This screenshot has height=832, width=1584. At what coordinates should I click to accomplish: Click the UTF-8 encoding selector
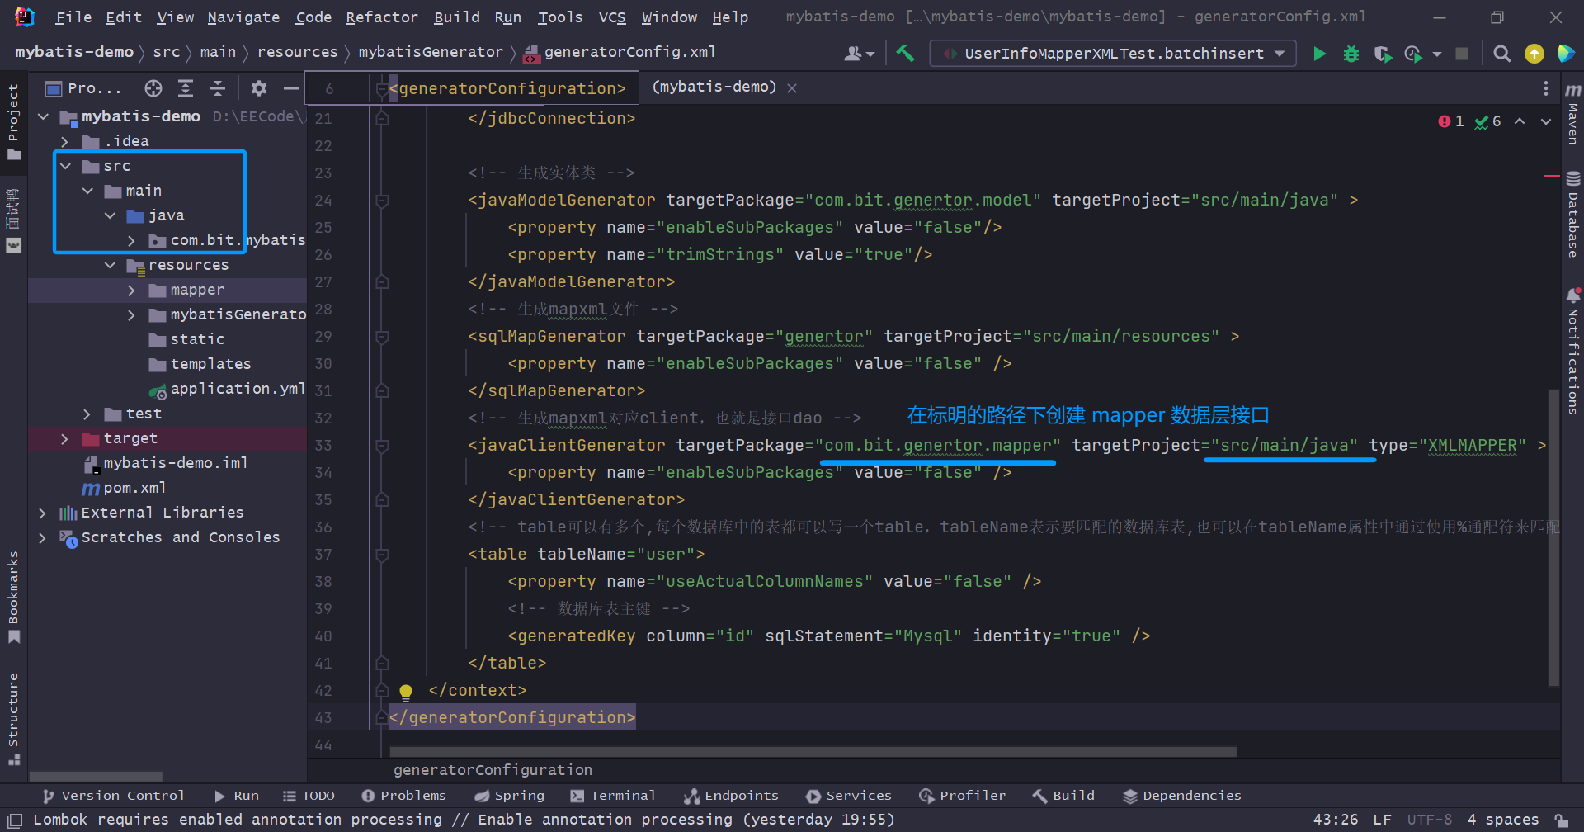[1429, 820]
